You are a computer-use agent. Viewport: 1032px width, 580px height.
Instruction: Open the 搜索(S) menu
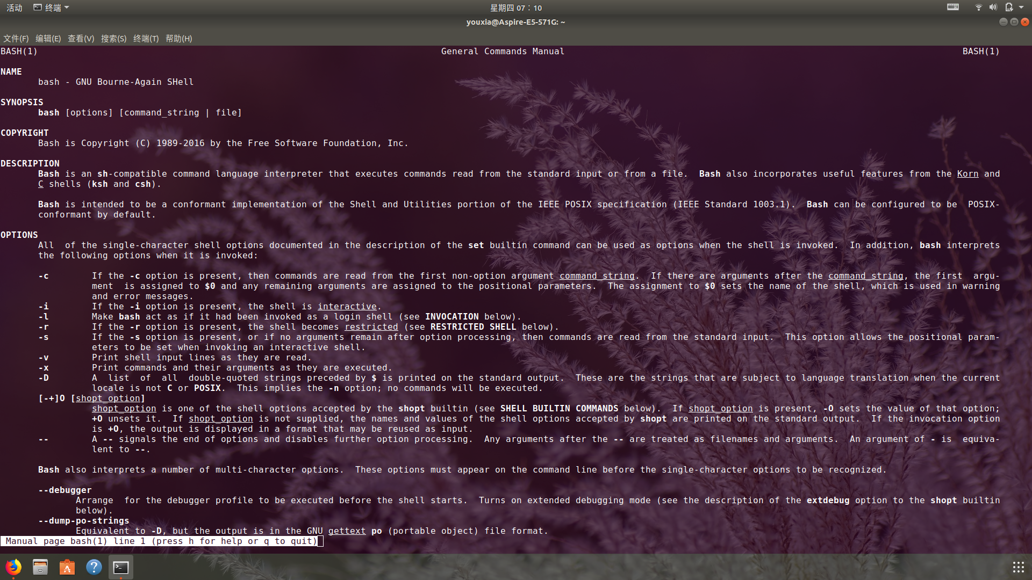click(x=113, y=39)
